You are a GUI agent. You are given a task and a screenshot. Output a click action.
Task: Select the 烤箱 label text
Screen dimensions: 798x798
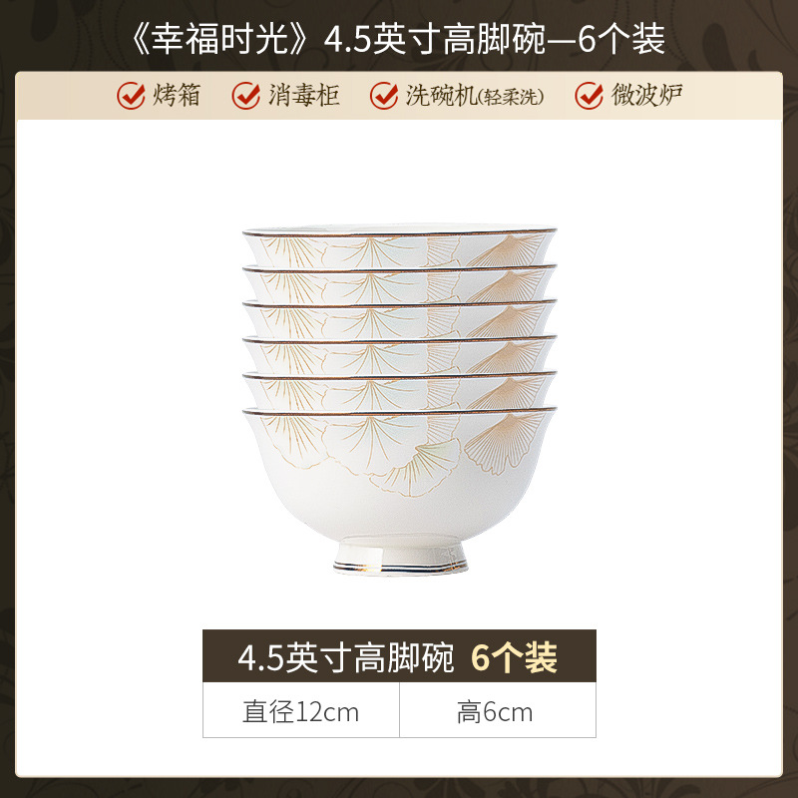click(177, 95)
